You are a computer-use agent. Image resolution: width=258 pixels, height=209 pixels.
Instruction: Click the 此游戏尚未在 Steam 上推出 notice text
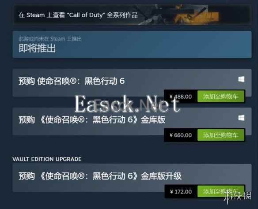50,39
